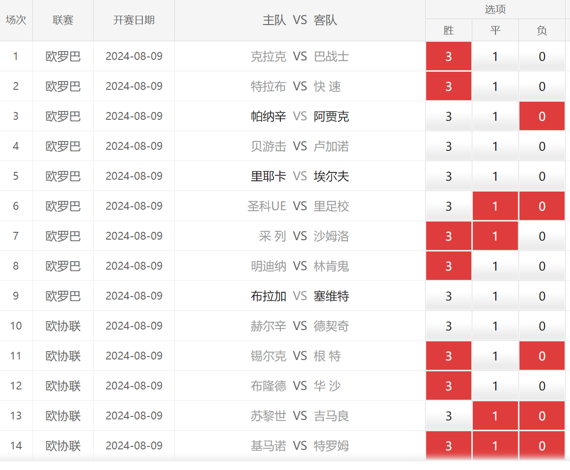Deselect loss option 0 for 基马诺 VS 特罗姆
The height and width of the screenshot is (470, 570).
click(x=542, y=445)
